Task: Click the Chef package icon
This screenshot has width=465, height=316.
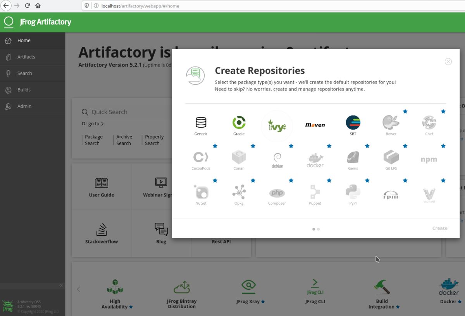Action: 429,126
